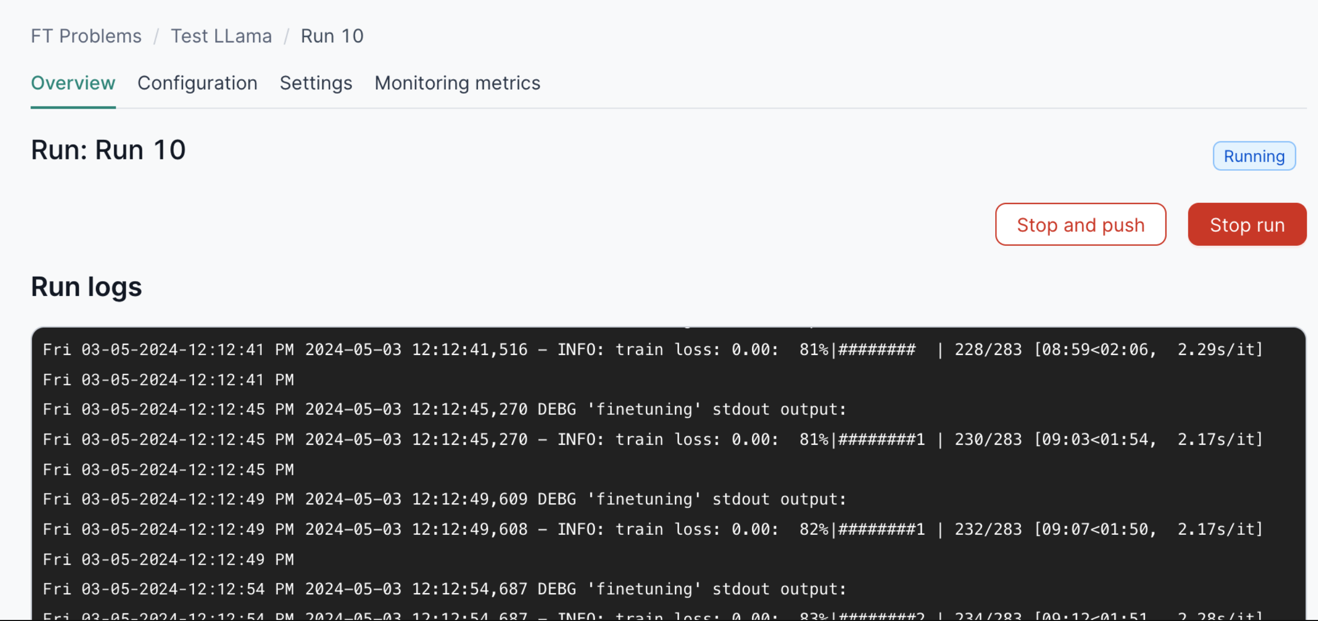Click the Stop and push button
Image resolution: width=1318 pixels, height=621 pixels.
coord(1080,224)
